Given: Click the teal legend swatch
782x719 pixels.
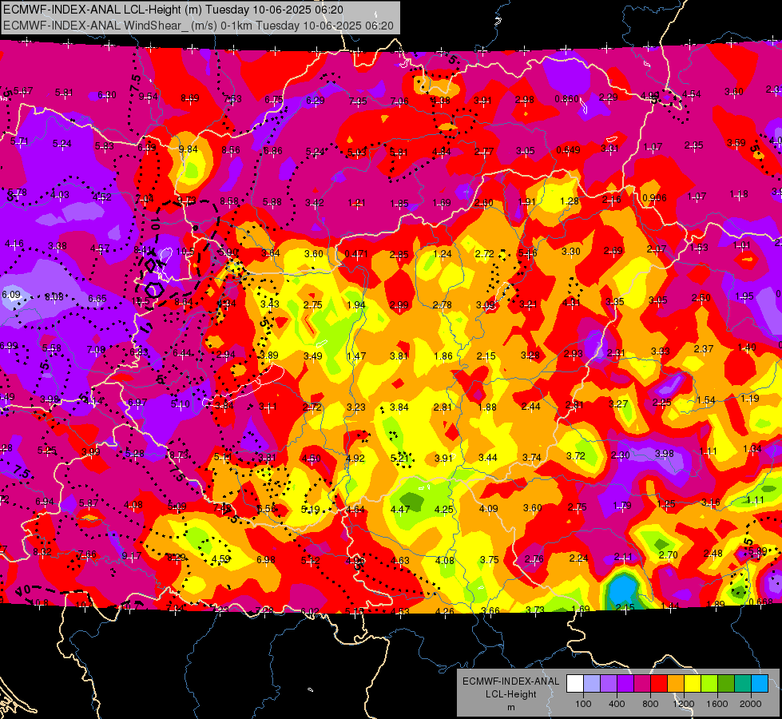Looking at the screenshot, I should 743,683.
